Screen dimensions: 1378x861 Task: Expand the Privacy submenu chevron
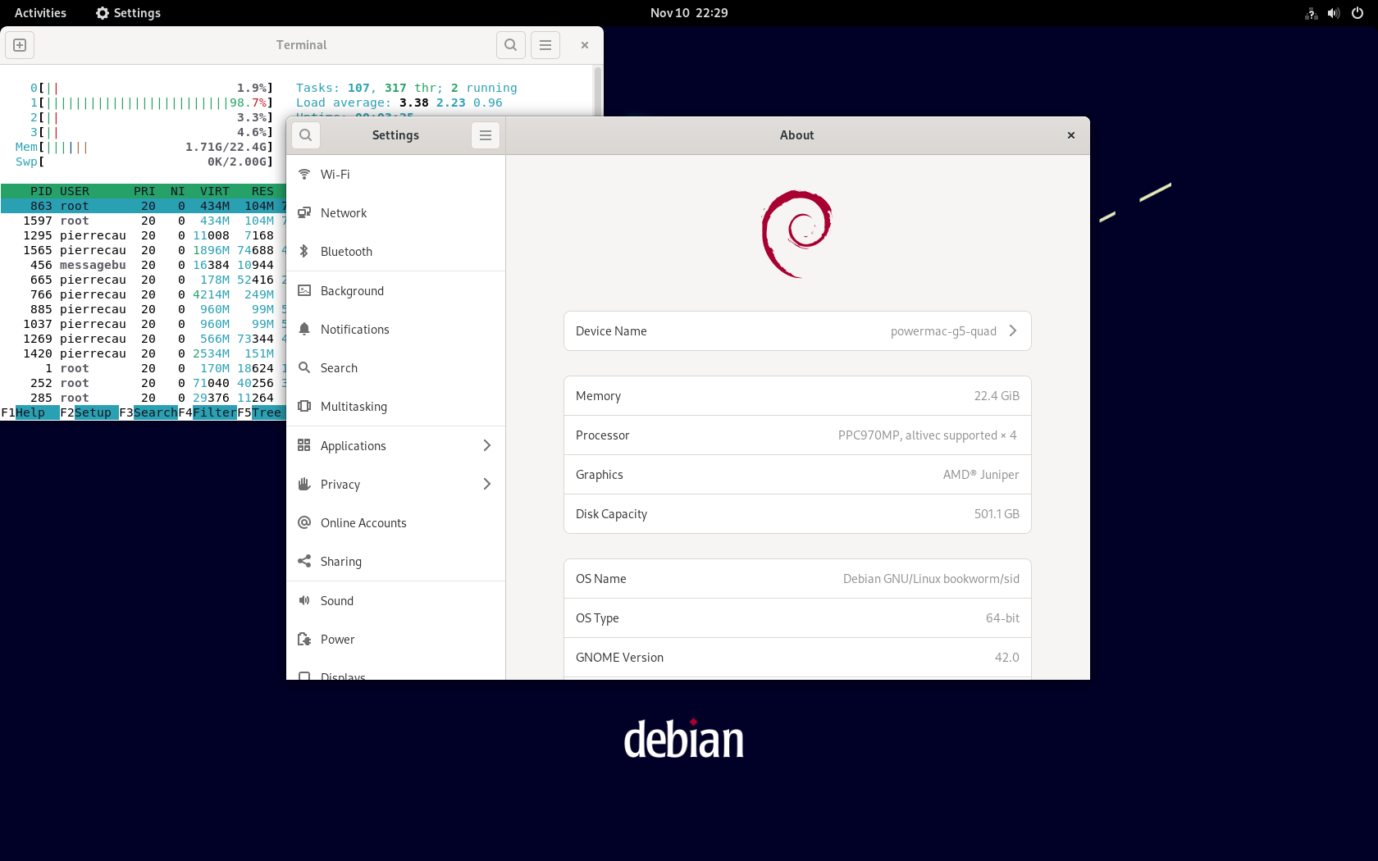point(486,484)
